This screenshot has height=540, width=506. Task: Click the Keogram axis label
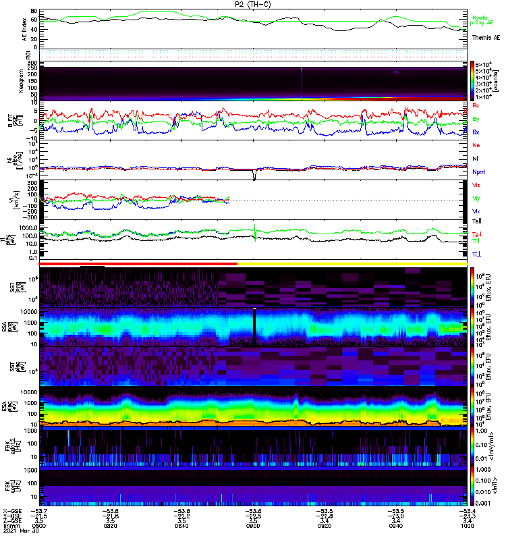(x=22, y=81)
